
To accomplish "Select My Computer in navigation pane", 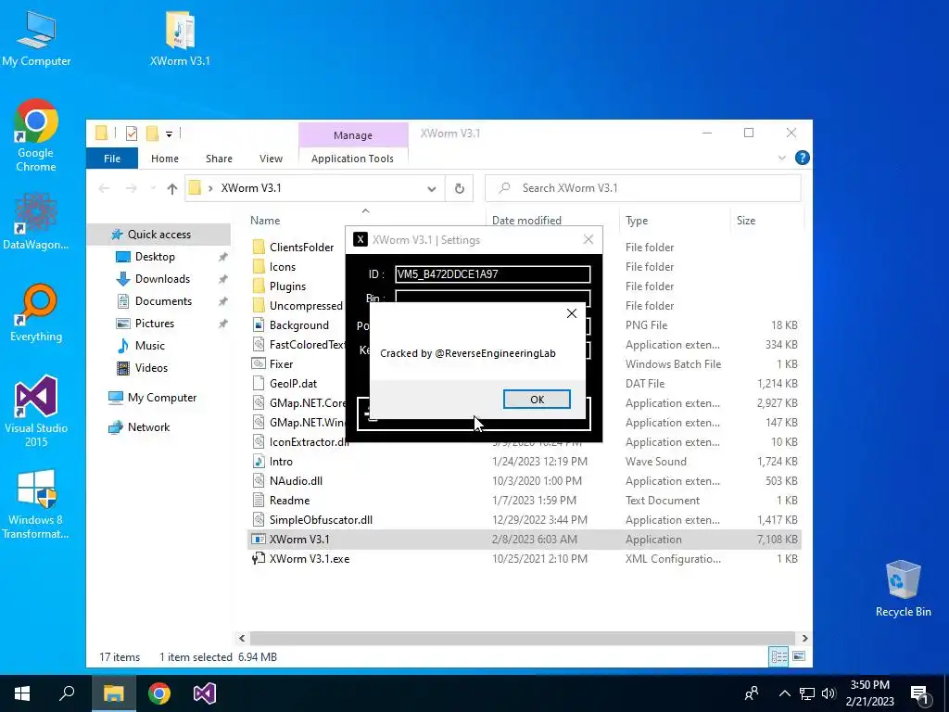I will (x=161, y=398).
